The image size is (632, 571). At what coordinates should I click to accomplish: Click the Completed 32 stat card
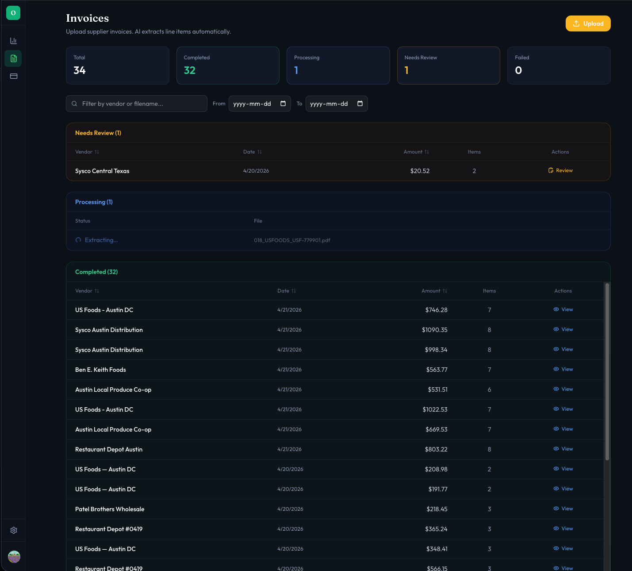pos(228,66)
